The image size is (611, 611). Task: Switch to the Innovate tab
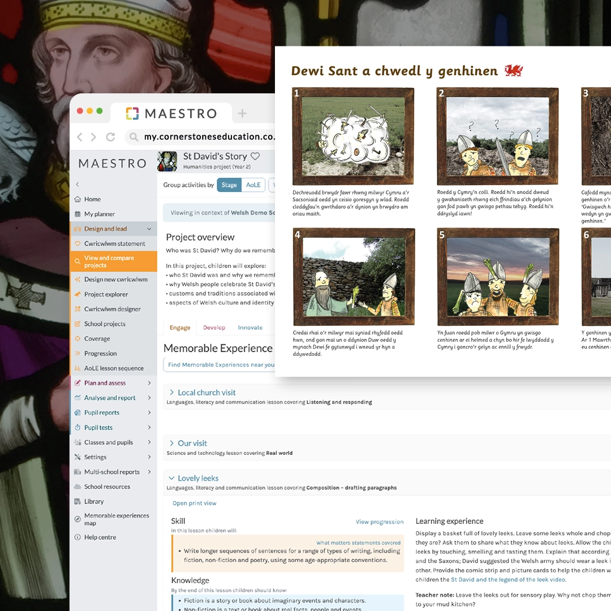coord(250,328)
